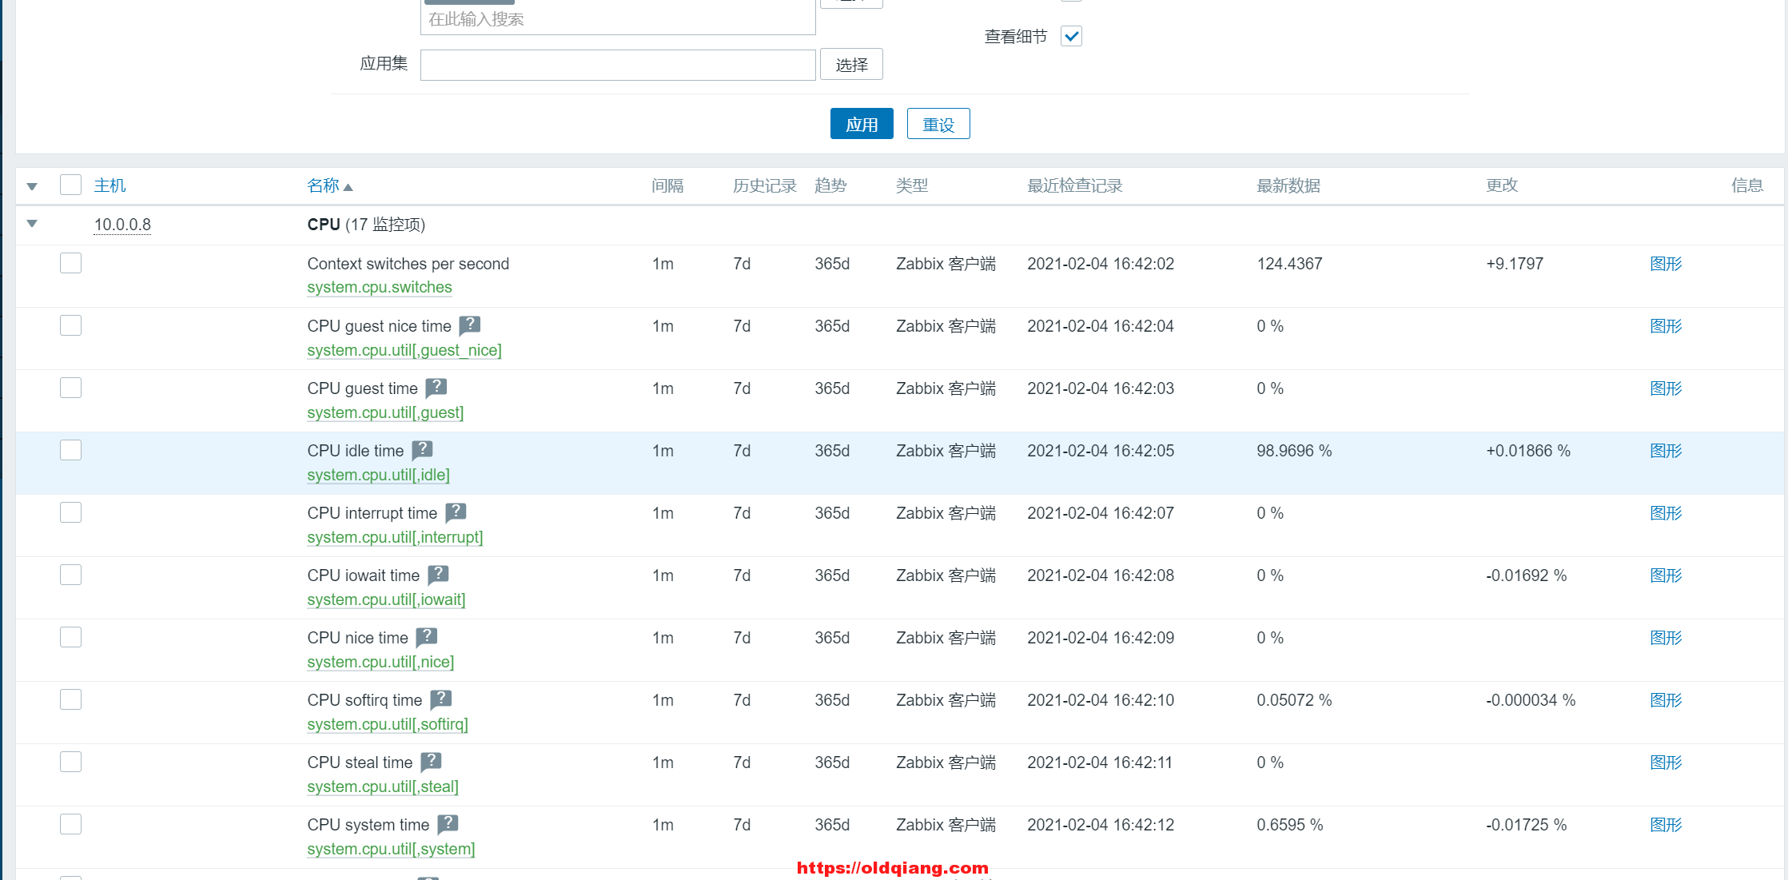Open host 10.0.0.8 link
This screenshot has width=1788, height=880.
coord(122,225)
